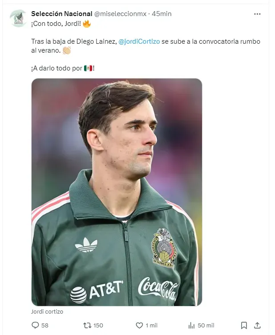This screenshot has width=275, height=335.
Task: Click the 58 replies count
Action: 45,325
